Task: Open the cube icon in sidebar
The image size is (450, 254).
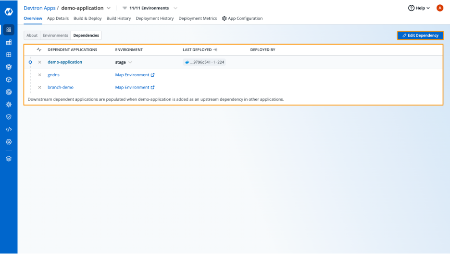Action: click(9, 80)
